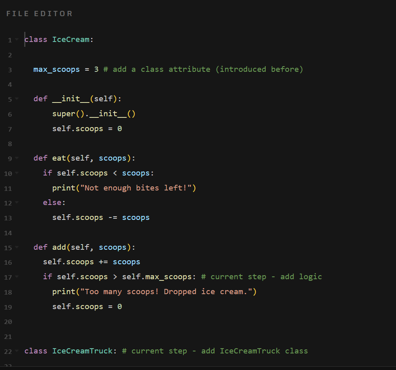
Task: Click the class name IceCreamTruck on line 22
Action: [82, 351]
